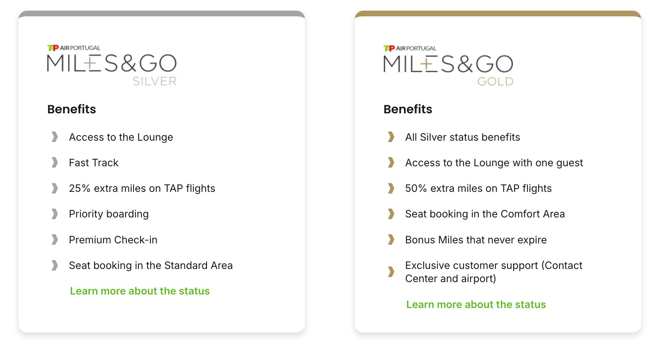
Task: Expand the Priority boarding benefit item
Action: [x=108, y=214]
